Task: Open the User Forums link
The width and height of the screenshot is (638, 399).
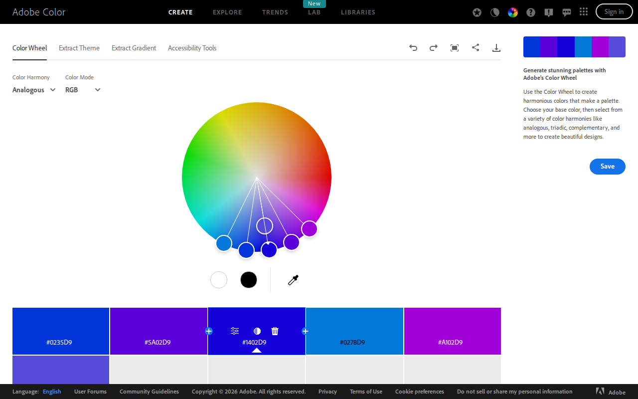Action: [x=90, y=392]
